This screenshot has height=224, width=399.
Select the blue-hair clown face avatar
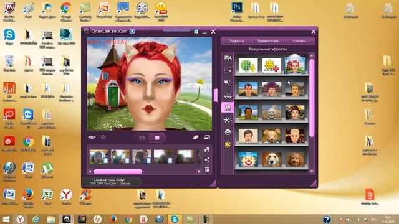tap(248, 159)
